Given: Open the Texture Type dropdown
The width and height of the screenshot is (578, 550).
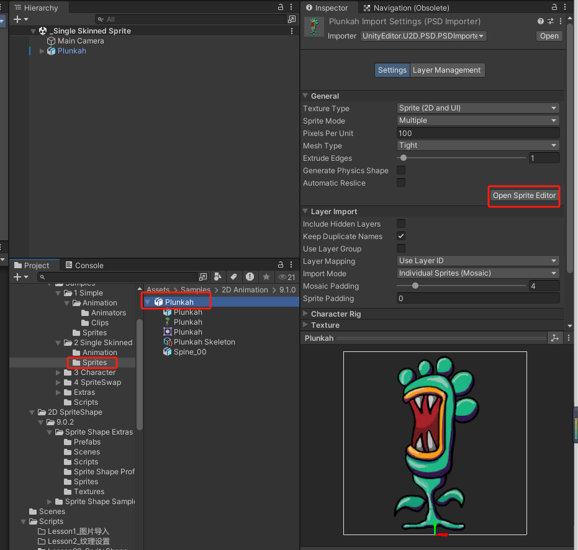Looking at the screenshot, I should tap(478, 108).
